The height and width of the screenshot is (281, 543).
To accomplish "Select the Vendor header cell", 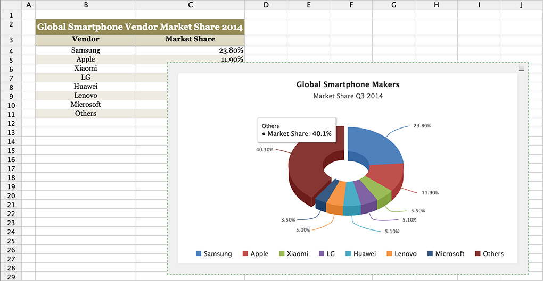I will (x=86, y=39).
